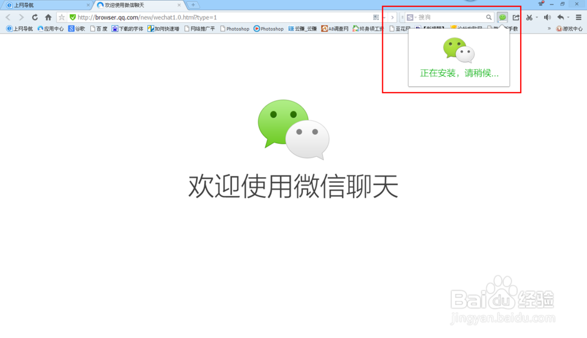Open the 云赚_云赚 bookmark
The image size is (587, 338).
point(302,28)
